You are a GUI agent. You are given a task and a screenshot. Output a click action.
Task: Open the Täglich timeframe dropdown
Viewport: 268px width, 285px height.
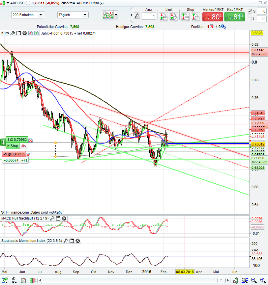73,15
